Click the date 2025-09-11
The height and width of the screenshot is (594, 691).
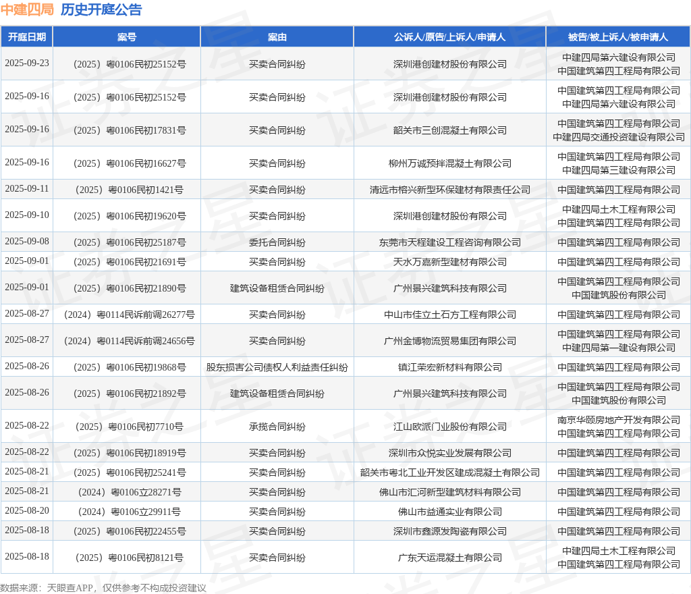[x=27, y=188]
